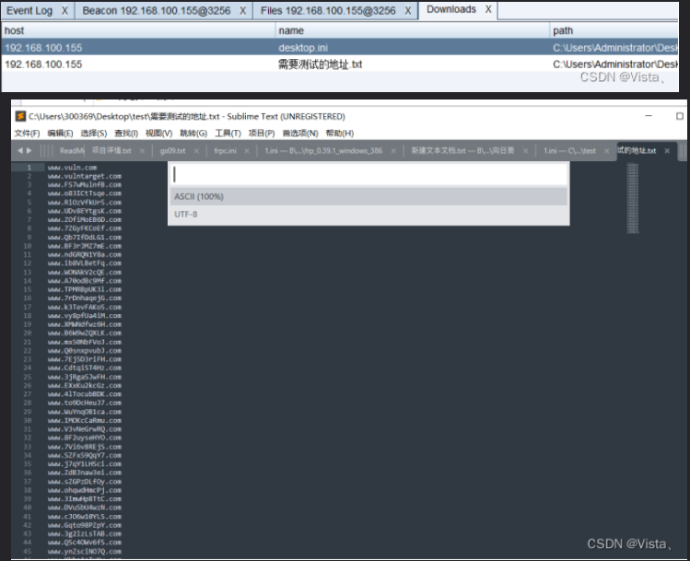Switch to the ReadMe tab

70,150
